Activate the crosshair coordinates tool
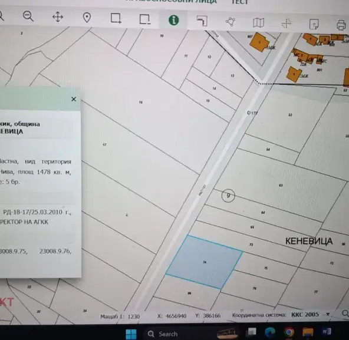Image resolution: width=349 pixels, height=340 pixels. click(x=287, y=24)
